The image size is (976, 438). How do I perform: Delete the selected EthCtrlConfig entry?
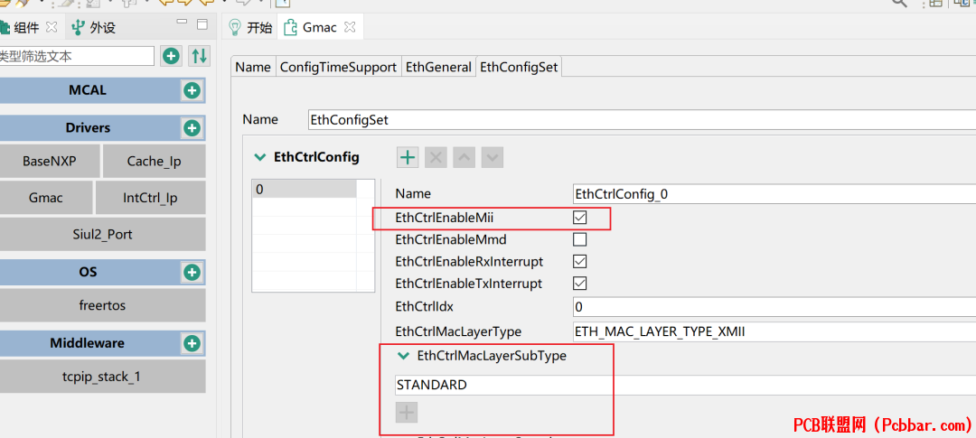[x=436, y=158]
